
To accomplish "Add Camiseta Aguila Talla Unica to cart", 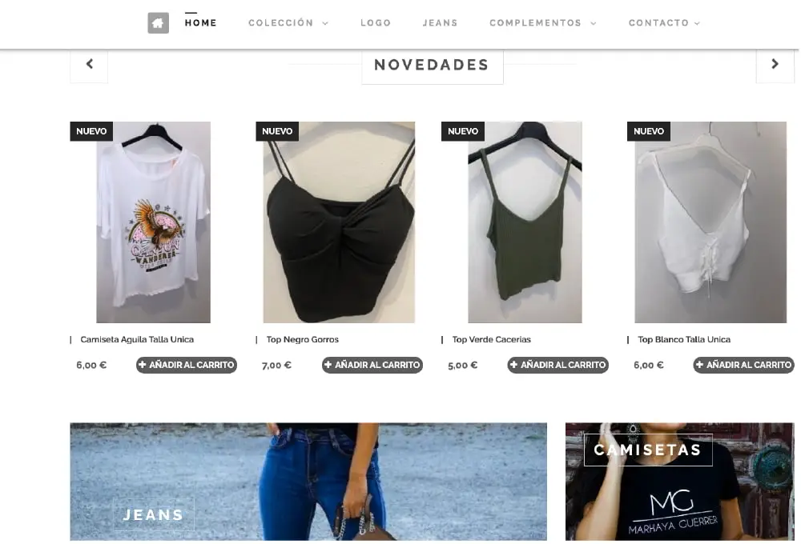I will point(187,365).
